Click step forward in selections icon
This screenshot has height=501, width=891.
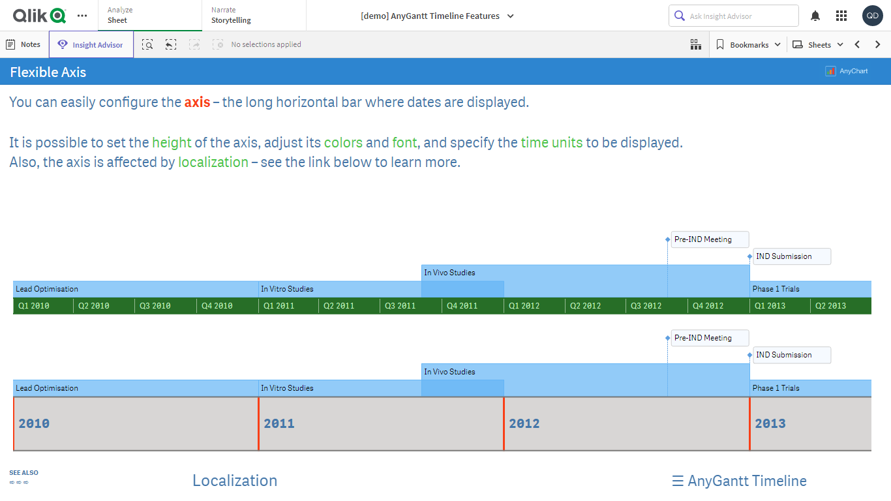pos(194,44)
